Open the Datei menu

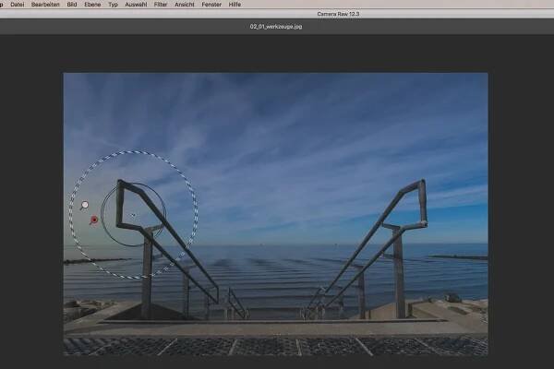coord(18,5)
